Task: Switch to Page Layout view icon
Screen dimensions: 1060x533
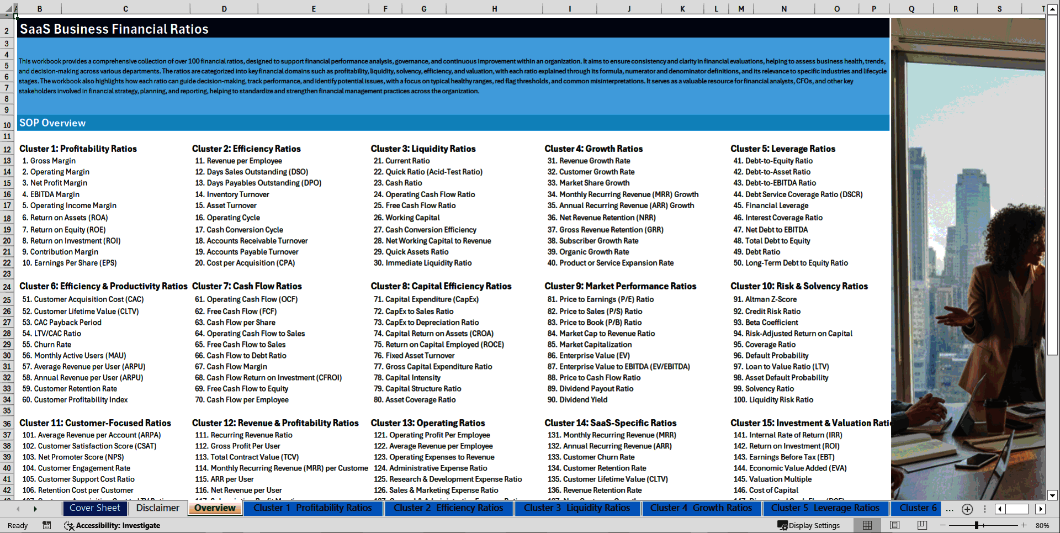Action: 894,525
